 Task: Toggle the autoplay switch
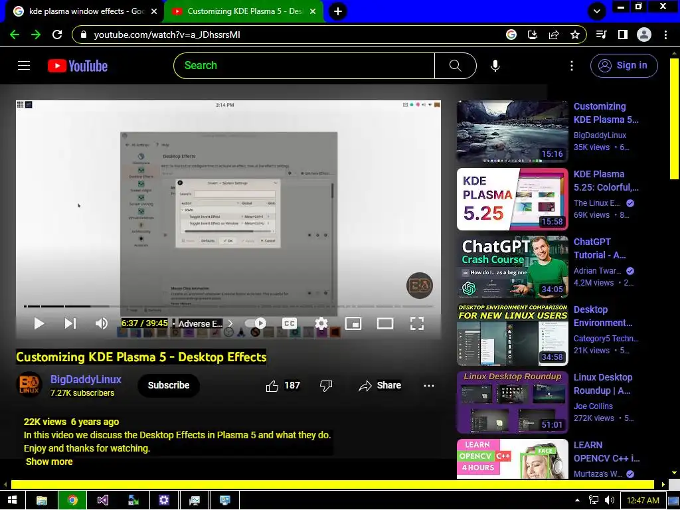[256, 323]
